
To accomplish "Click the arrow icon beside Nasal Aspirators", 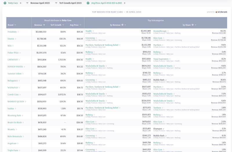I will [x=170, y=59].
